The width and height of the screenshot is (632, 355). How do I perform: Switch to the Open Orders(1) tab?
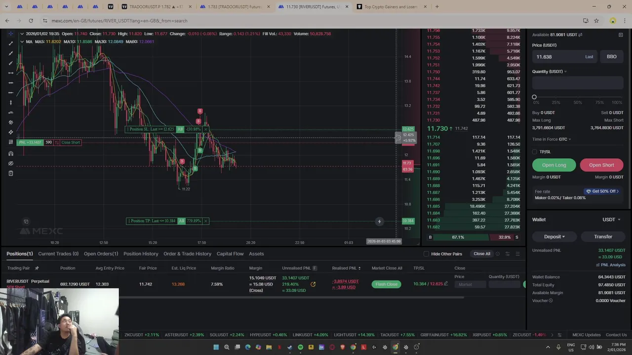(101, 254)
